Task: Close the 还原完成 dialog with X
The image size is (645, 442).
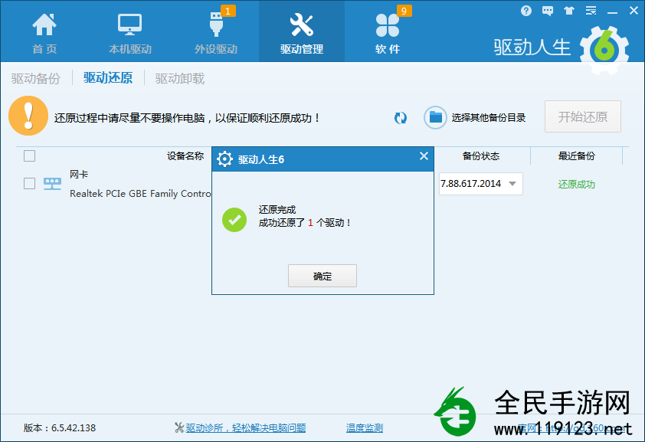Action: [x=424, y=156]
